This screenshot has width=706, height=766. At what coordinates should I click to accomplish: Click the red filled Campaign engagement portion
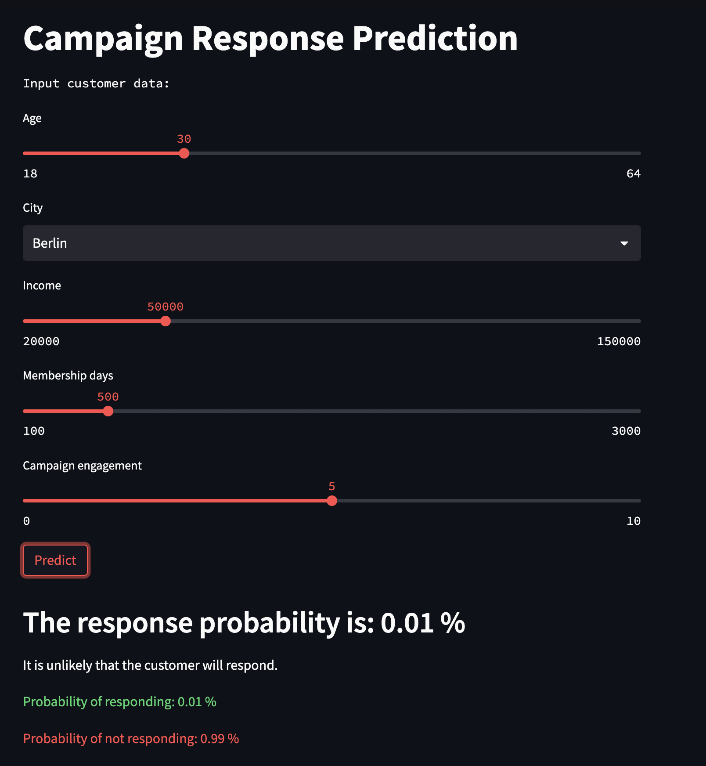tap(176, 501)
